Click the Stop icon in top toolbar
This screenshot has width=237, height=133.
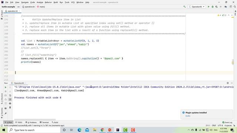[x=221, y=7]
